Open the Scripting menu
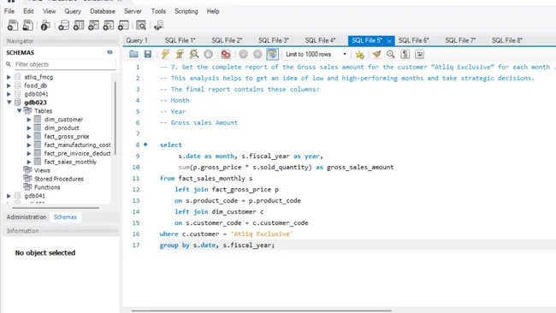Screen dimensions: 556x313 (186, 11)
